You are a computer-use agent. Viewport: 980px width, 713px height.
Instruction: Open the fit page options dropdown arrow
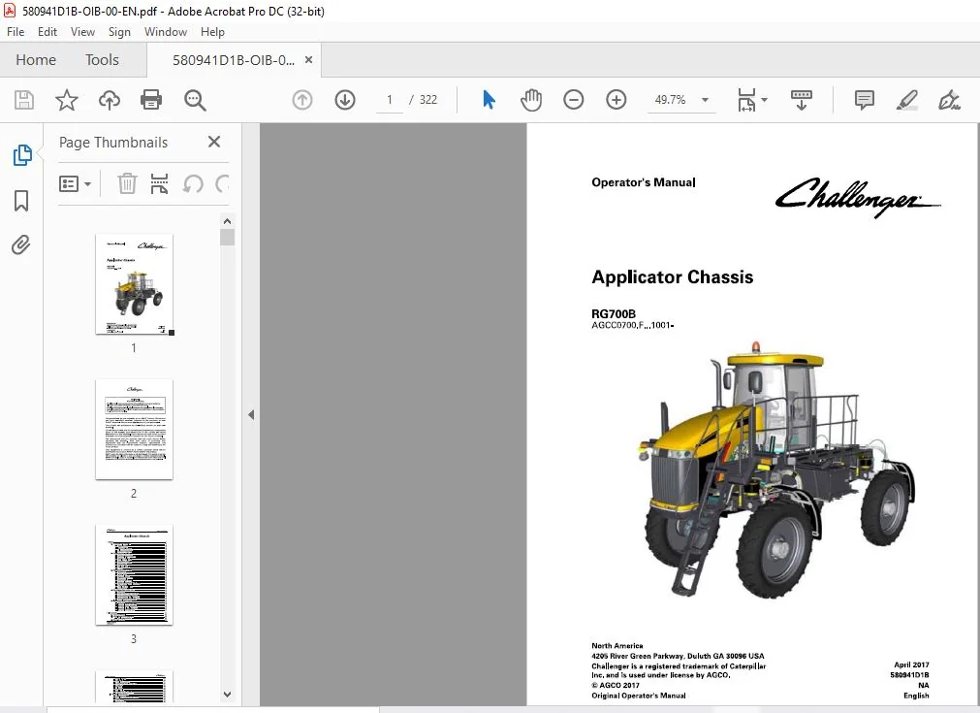(x=764, y=100)
